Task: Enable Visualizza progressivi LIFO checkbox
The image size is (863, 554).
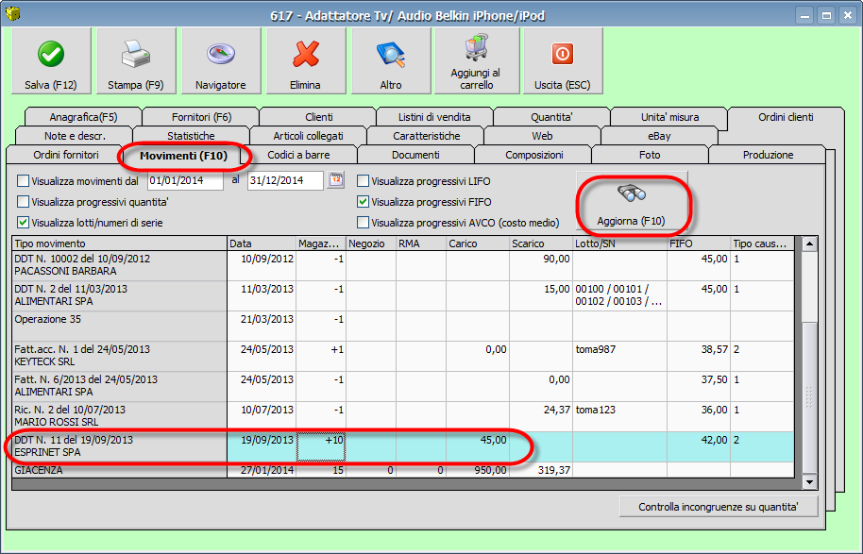Action: click(x=364, y=180)
